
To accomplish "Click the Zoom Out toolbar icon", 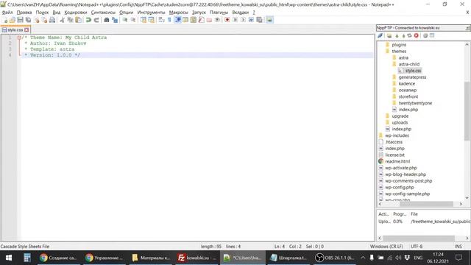I will pos(132,20).
